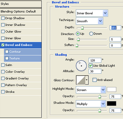The height and width of the screenshot is (119, 123).
Task: Enable the Pattern Overlay checkbox
Action: 3,85
